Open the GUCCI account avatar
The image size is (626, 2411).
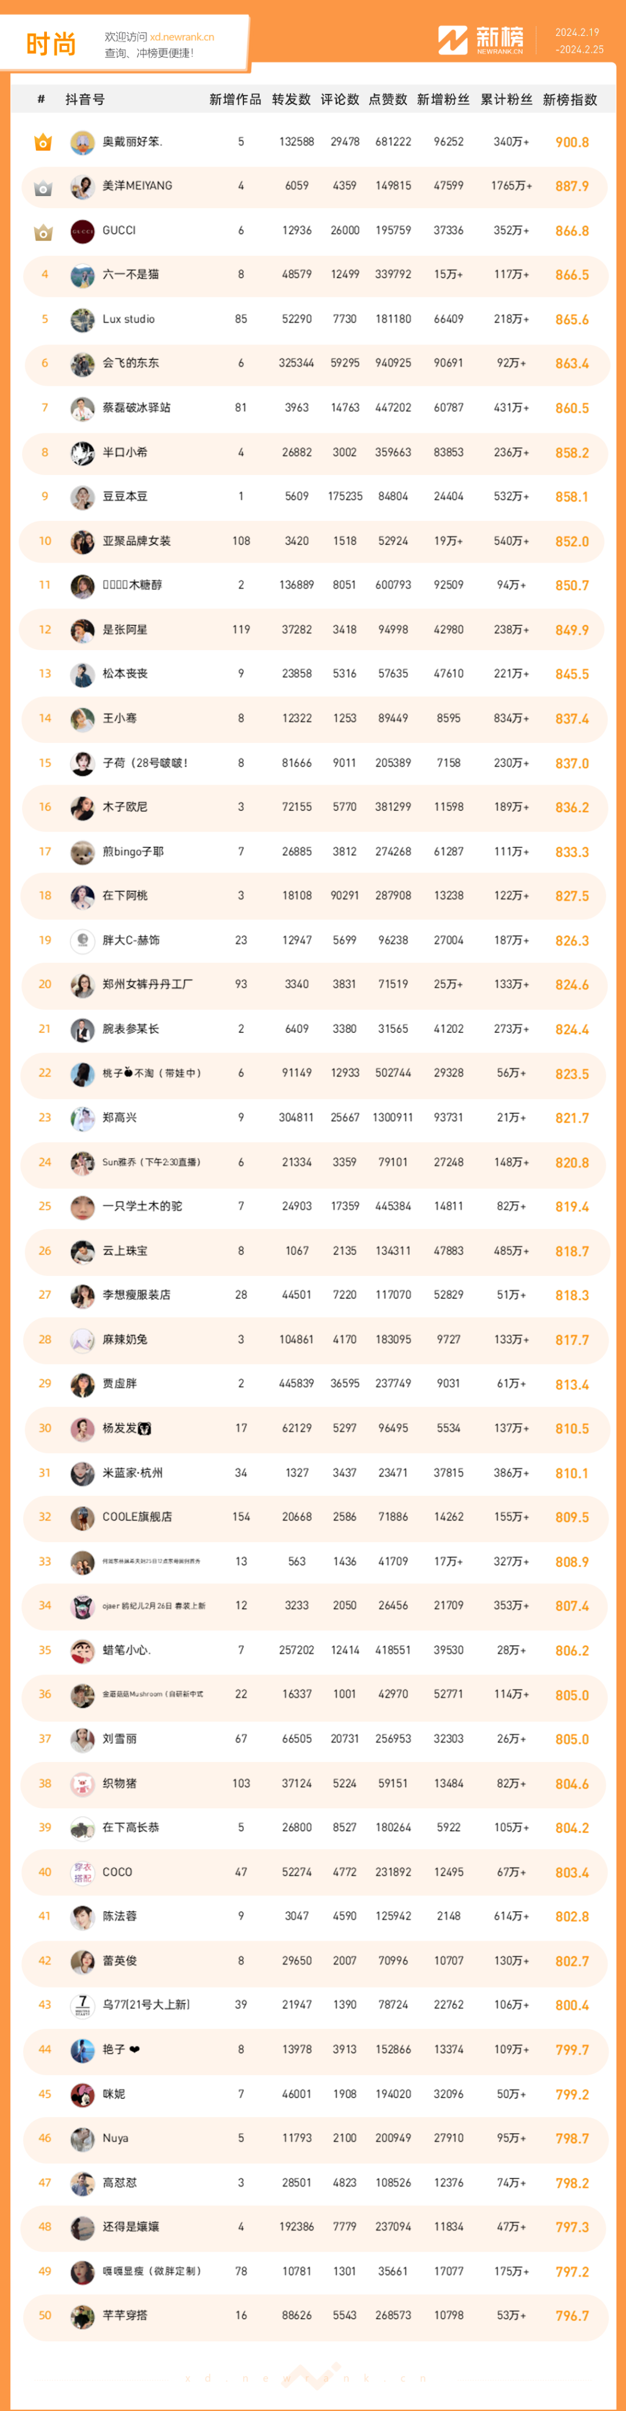82,231
